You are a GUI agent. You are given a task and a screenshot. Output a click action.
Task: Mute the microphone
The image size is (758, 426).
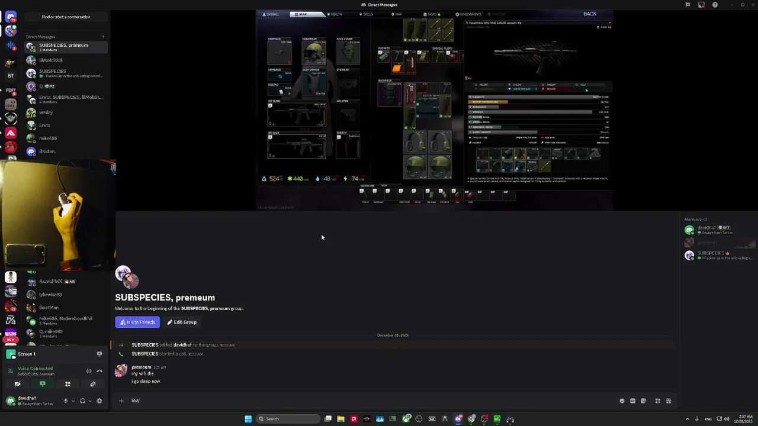pos(66,401)
